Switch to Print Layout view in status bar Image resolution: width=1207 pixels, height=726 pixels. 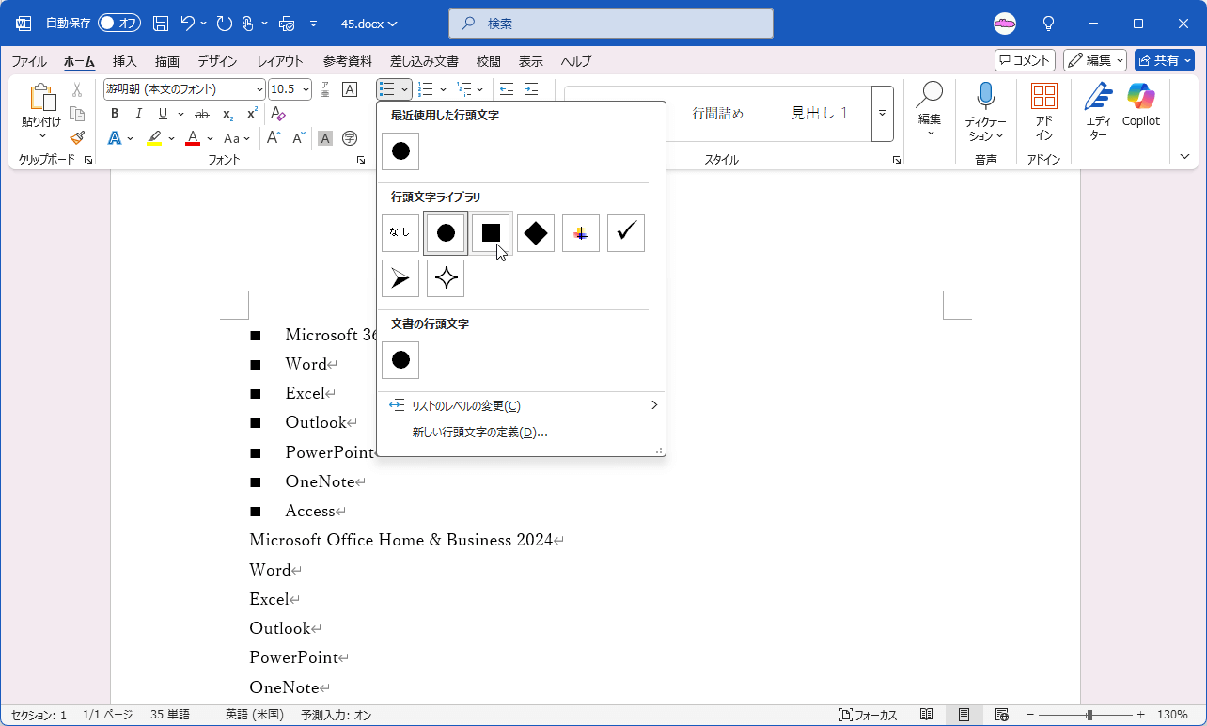[964, 715]
